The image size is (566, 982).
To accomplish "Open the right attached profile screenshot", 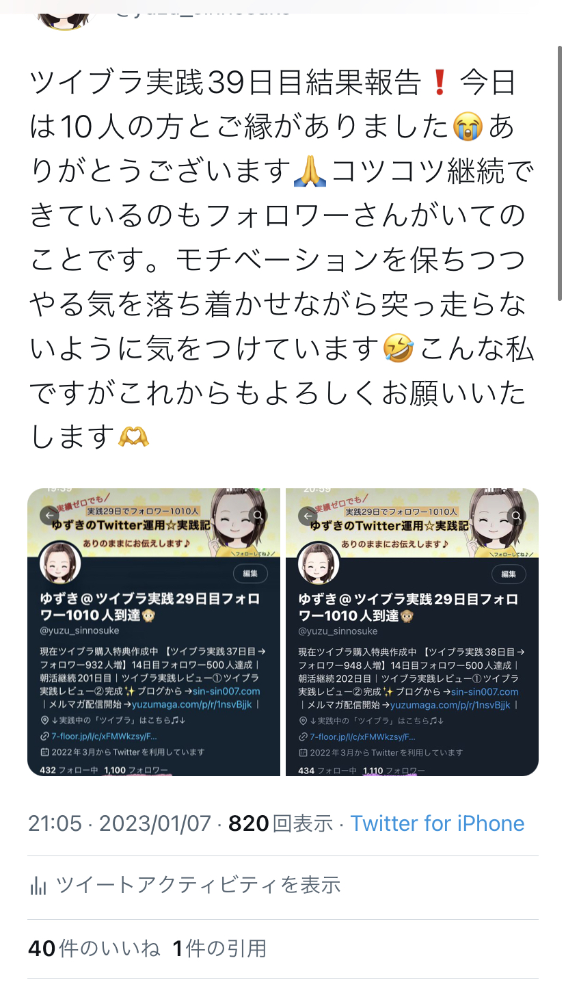I will (x=412, y=632).
